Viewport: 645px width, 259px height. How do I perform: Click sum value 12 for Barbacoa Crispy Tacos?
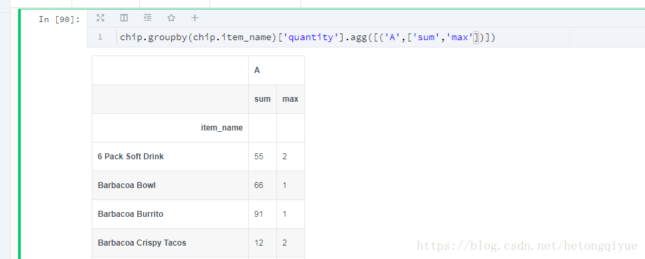click(x=259, y=243)
